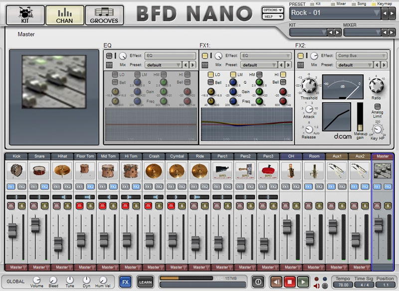Open the MIXER preset dropdown
Image resolution: width=399 pixels, height=291 pixels.
click(x=363, y=32)
